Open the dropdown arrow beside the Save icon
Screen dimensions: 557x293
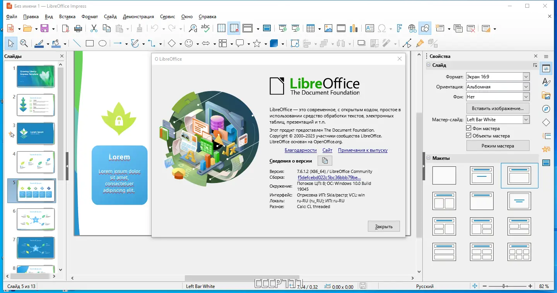pos(53,29)
